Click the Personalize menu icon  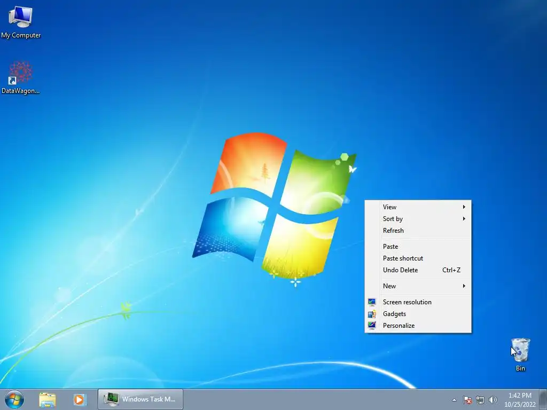click(372, 325)
